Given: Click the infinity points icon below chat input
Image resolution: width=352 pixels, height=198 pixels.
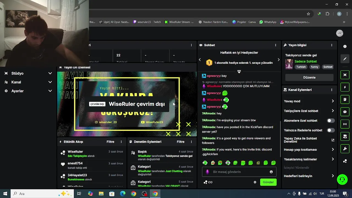Looking at the screenshot, I should (x=210, y=182).
